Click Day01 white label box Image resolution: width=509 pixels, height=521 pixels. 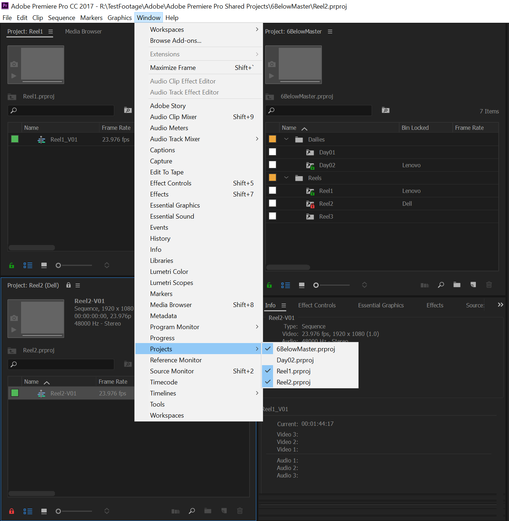click(272, 152)
